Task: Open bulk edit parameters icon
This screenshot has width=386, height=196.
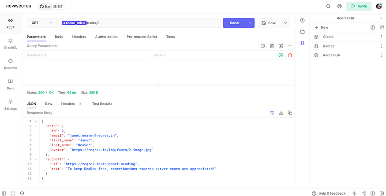Action: (281, 46)
